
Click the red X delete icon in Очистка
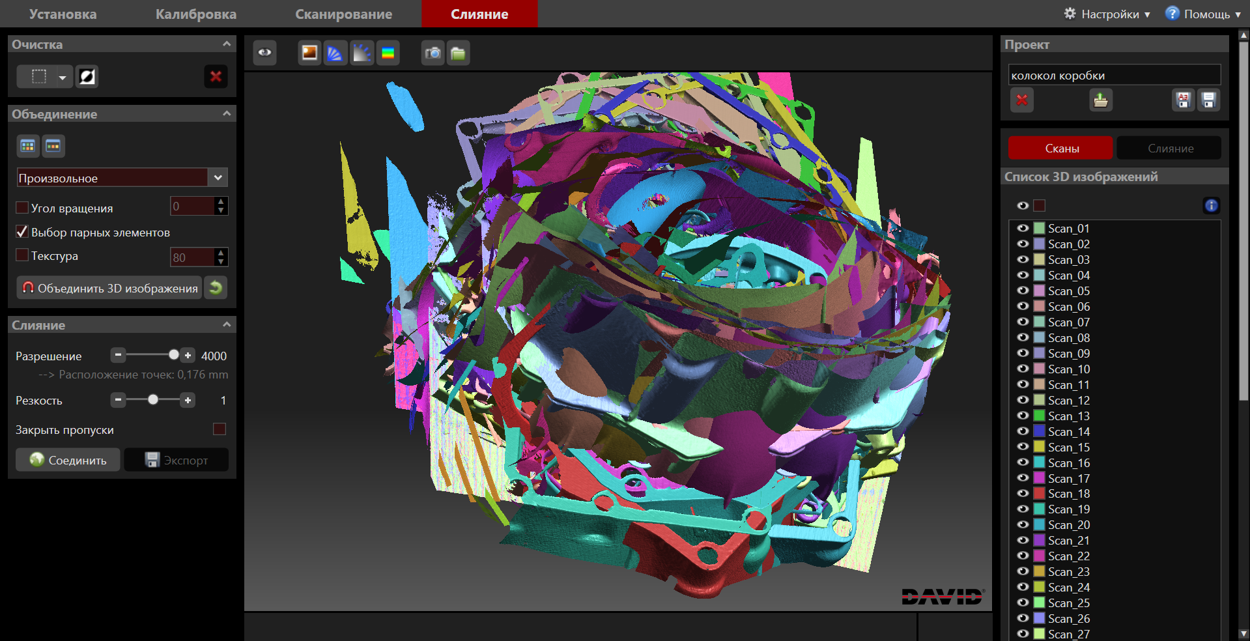click(216, 77)
